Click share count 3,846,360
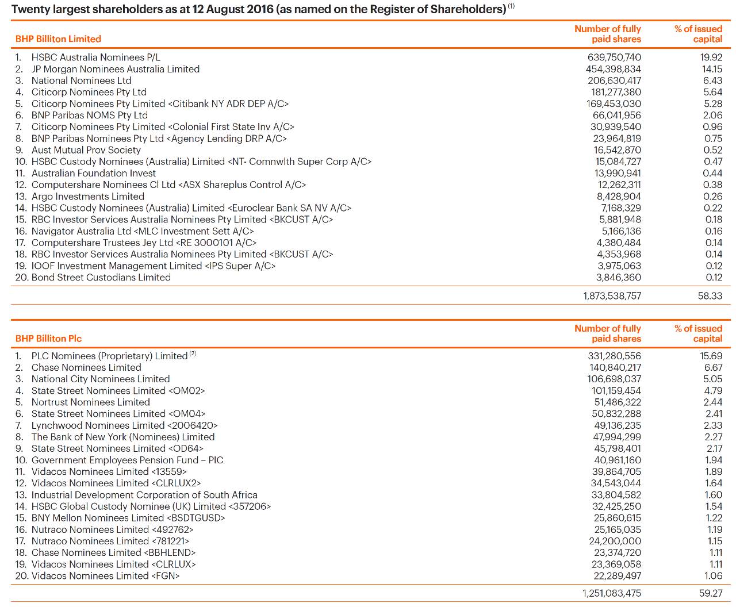736x607 pixels. pyautogui.click(x=619, y=277)
